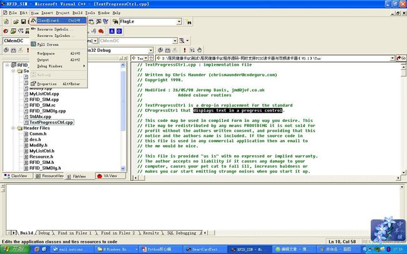Click the Save toolbar icon
Screen dimensions: 407x254
[x=23, y=22]
